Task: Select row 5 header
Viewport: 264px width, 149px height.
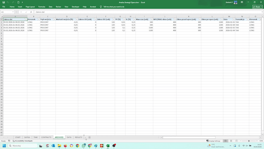Action: (x=2, y=30)
